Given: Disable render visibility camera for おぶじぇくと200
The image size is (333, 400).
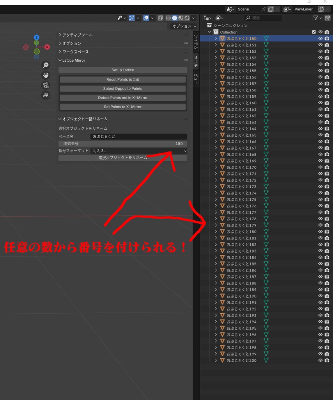Looking at the screenshot, I should (x=326, y=360).
